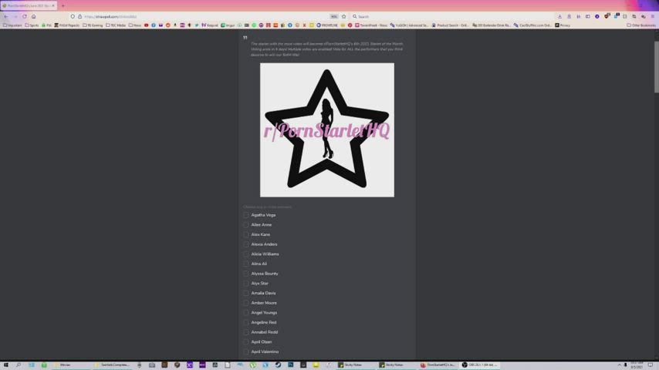Open the downloads arrow icon
This screenshot has width=659, height=370.
tap(559, 16)
